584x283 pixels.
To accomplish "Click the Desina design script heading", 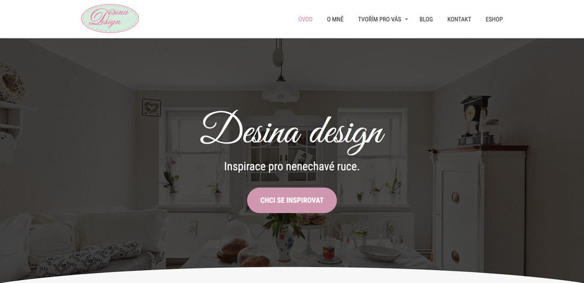I will point(292,132).
